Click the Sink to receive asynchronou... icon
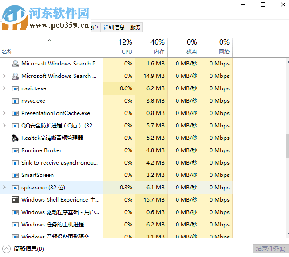 pyautogui.click(x=15, y=163)
